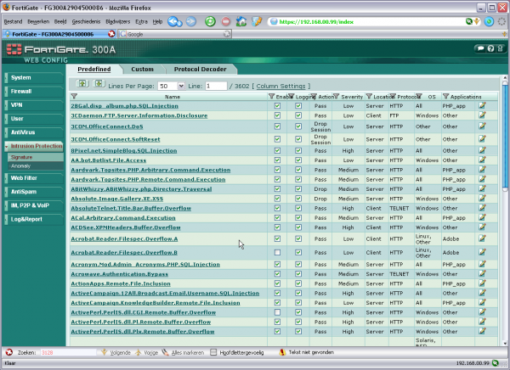Screen dimensions: 510x370
Task: Go to previous page of signatures
Action: 82,84
